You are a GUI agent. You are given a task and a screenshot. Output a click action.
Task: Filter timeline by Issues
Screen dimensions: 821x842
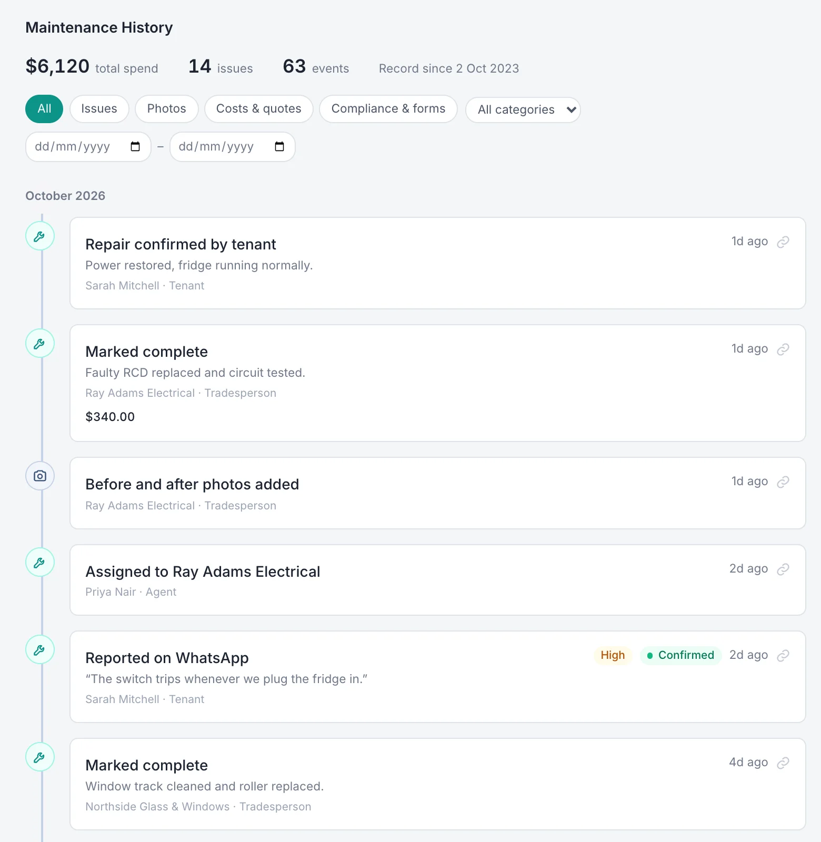tap(99, 109)
